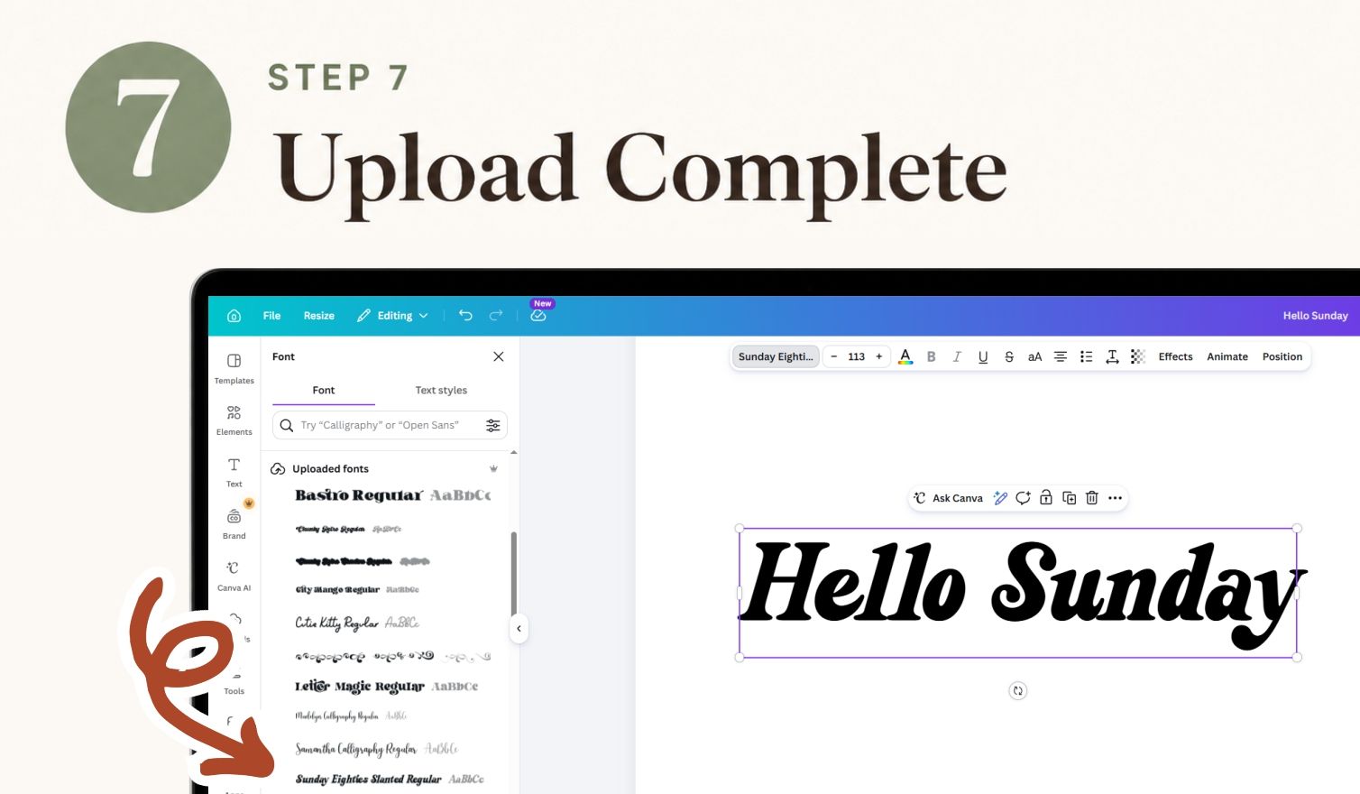
Task: Open the cloud save status icon
Action: pyautogui.click(x=538, y=316)
